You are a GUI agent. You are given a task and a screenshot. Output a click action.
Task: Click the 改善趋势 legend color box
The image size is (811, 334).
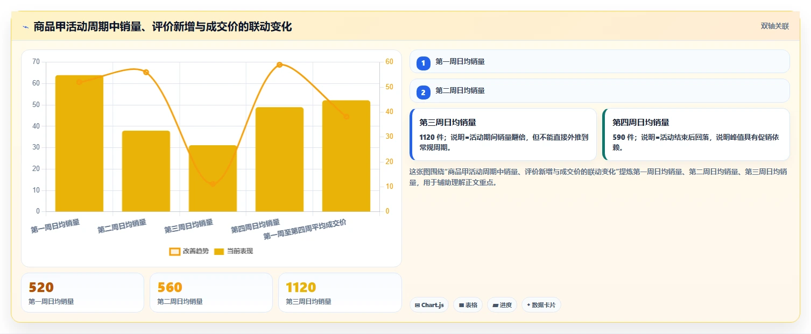click(175, 251)
